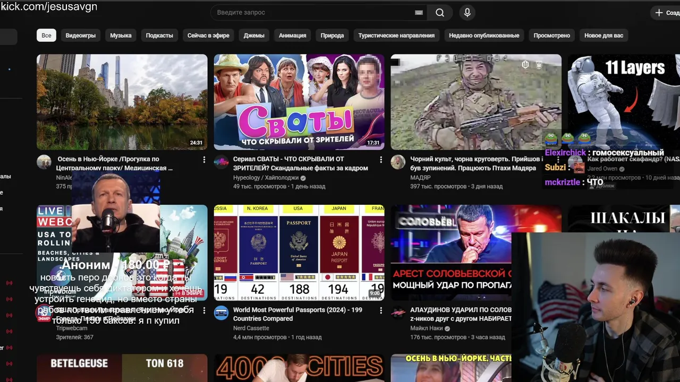Select the Музыка filter chip
This screenshot has width=680, height=382.
(x=121, y=36)
